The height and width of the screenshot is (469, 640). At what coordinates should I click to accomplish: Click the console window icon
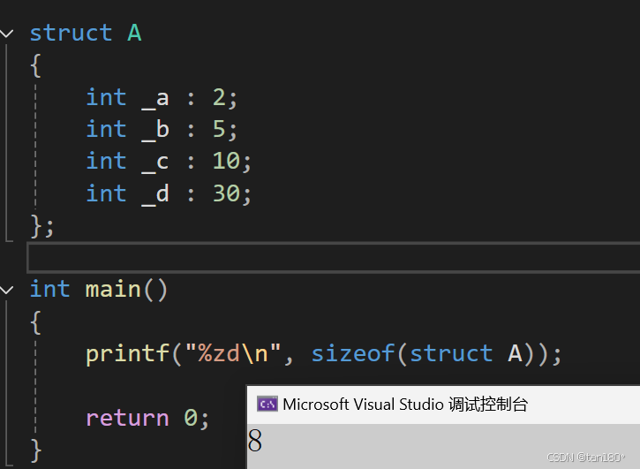click(x=267, y=404)
